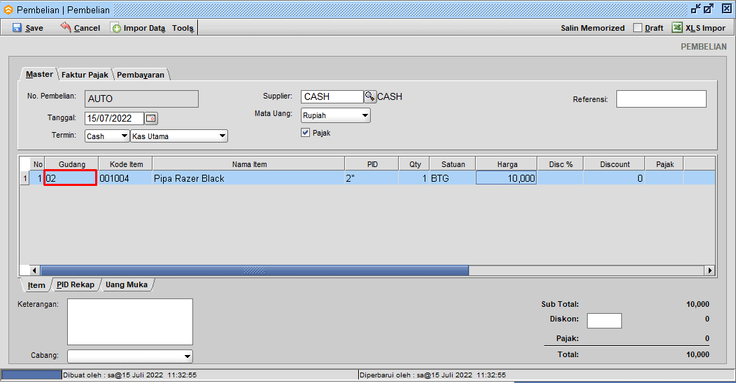Click the Salin Memorized button
Image resolution: width=736 pixels, height=383 pixels.
593,28
